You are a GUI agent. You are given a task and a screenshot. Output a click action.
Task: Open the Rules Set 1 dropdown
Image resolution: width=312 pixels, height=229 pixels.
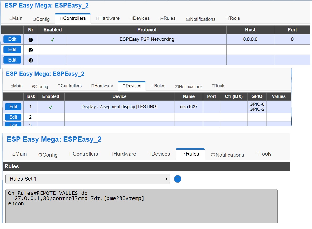(88, 179)
